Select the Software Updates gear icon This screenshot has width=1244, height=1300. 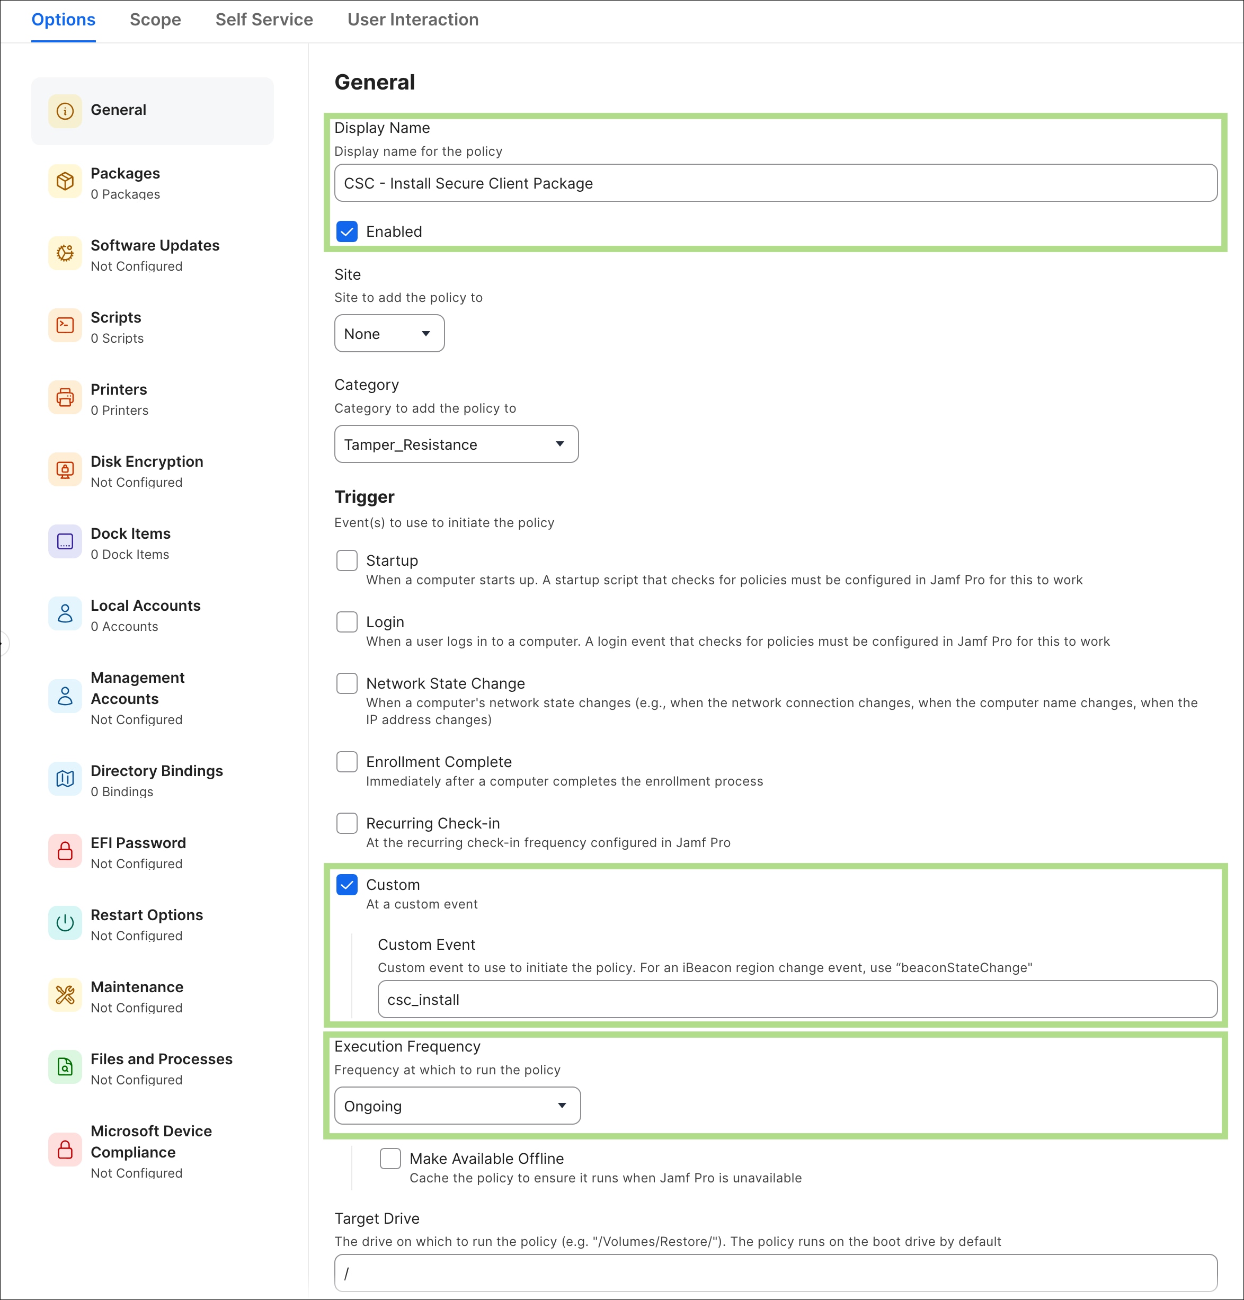point(65,253)
